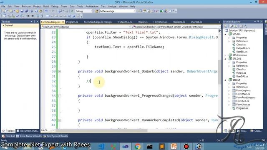Switch to the HelperBLL.cs tab
The height and width of the screenshot is (150, 267).
tap(125, 22)
